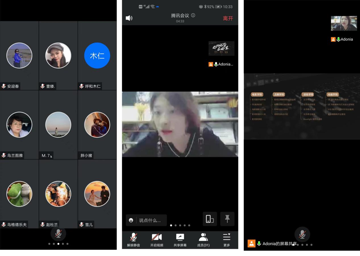Open Adonia's camera thumbnail in share view

[344, 23]
